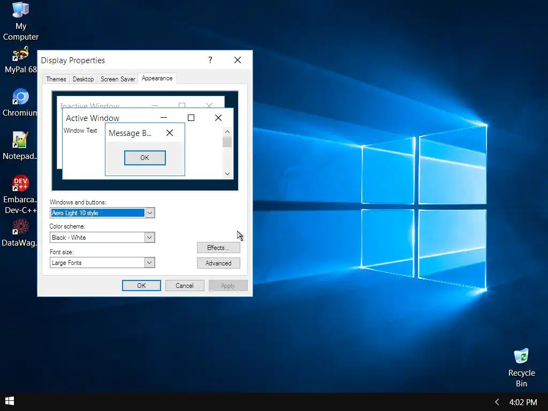Switch to the Themes tab

point(56,79)
